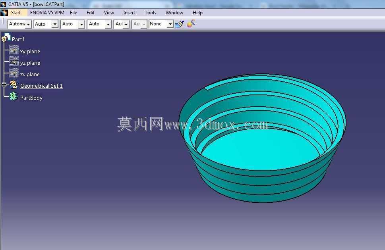
Task: Select the bowl's inner bottom face
Action: pos(260,150)
